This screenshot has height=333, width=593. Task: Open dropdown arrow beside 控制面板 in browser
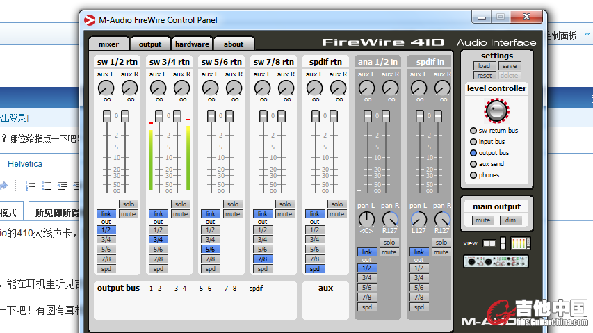tap(587, 35)
